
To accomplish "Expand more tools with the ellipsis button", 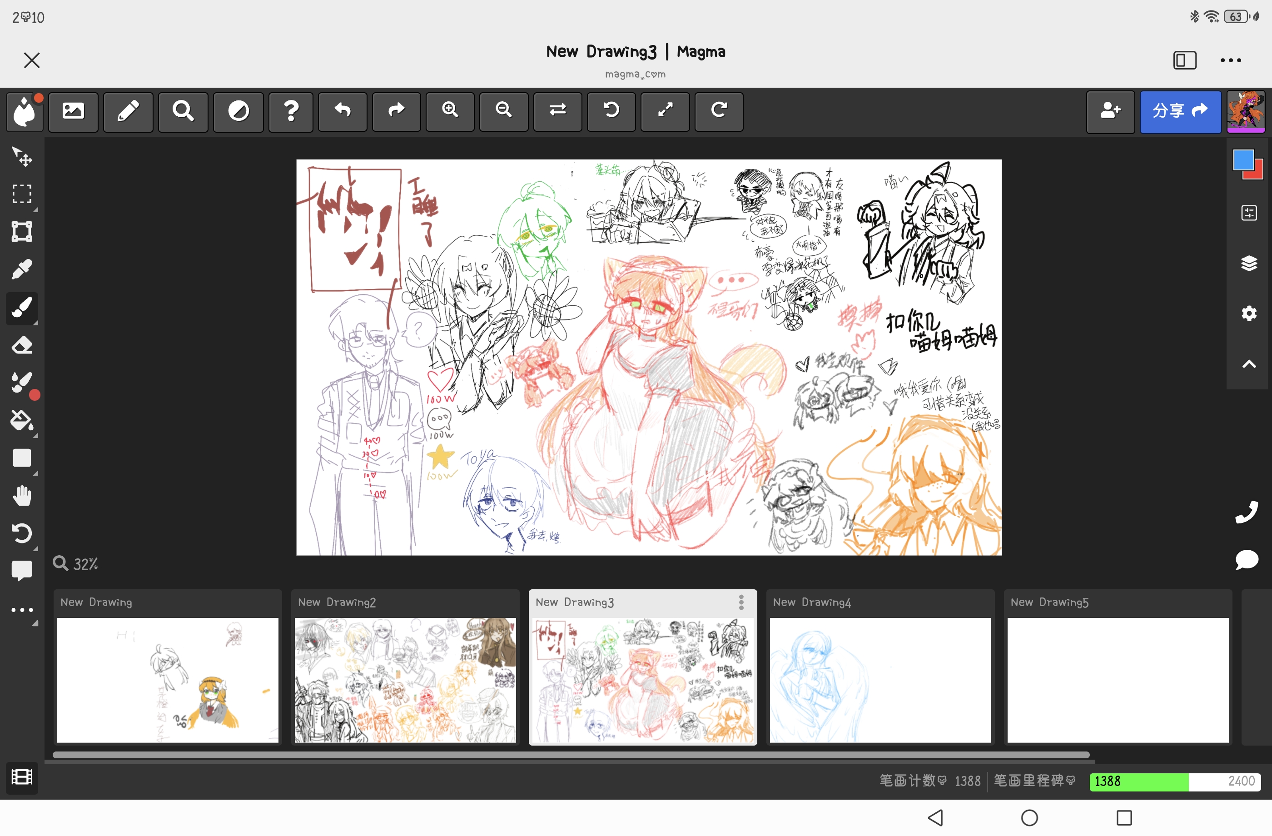I will pyautogui.click(x=21, y=610).
